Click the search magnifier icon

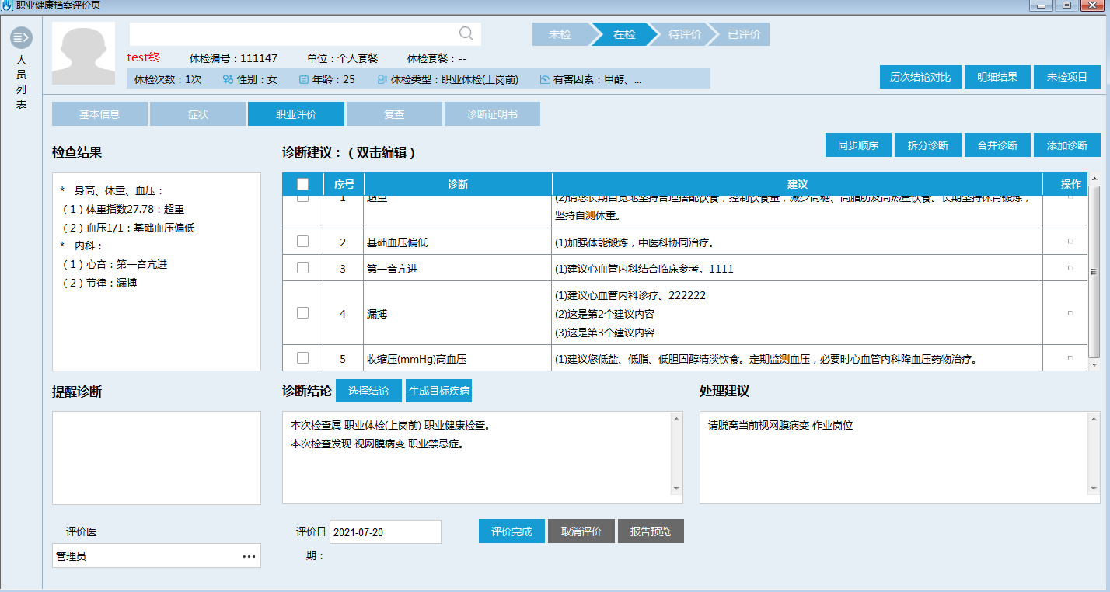click(x=466, y=33)
